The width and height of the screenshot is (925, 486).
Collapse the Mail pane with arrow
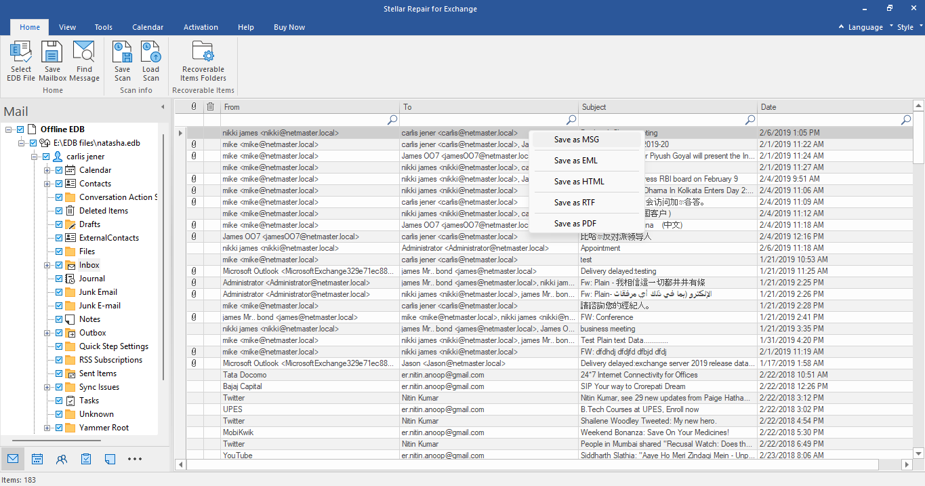[163, 107]
